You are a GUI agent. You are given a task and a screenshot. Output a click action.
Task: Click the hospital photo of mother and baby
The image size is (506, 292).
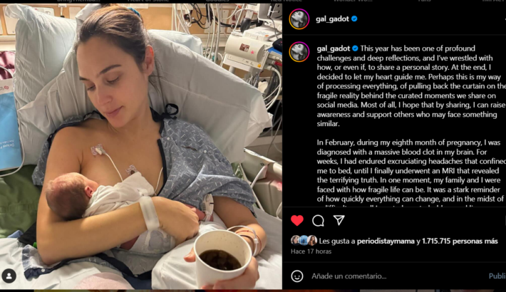[x=141, y=146]
